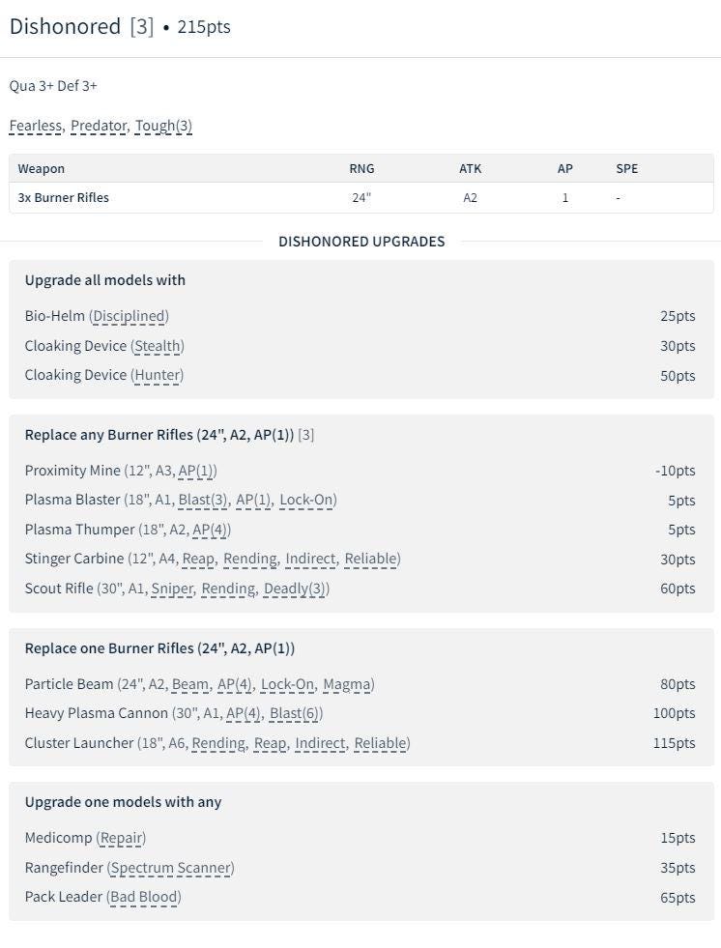Viewport: 721px width, 948px height.
Task: Open the Predator rule tooltip
Action: (x=98, y=126)
